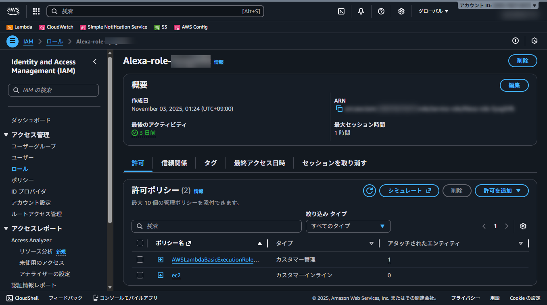
Task: Open the notifications bell
Action: pos(361,11)
